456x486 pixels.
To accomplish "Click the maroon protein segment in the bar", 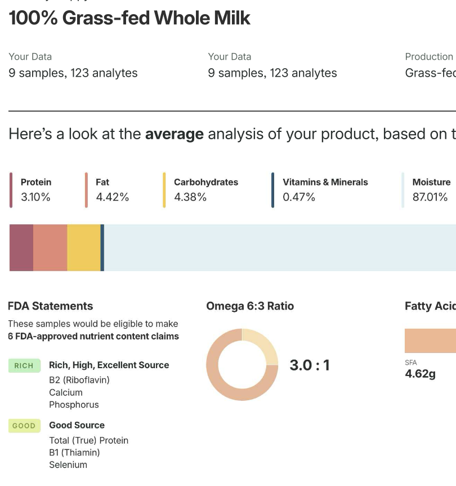I will (x=21, y=248).
